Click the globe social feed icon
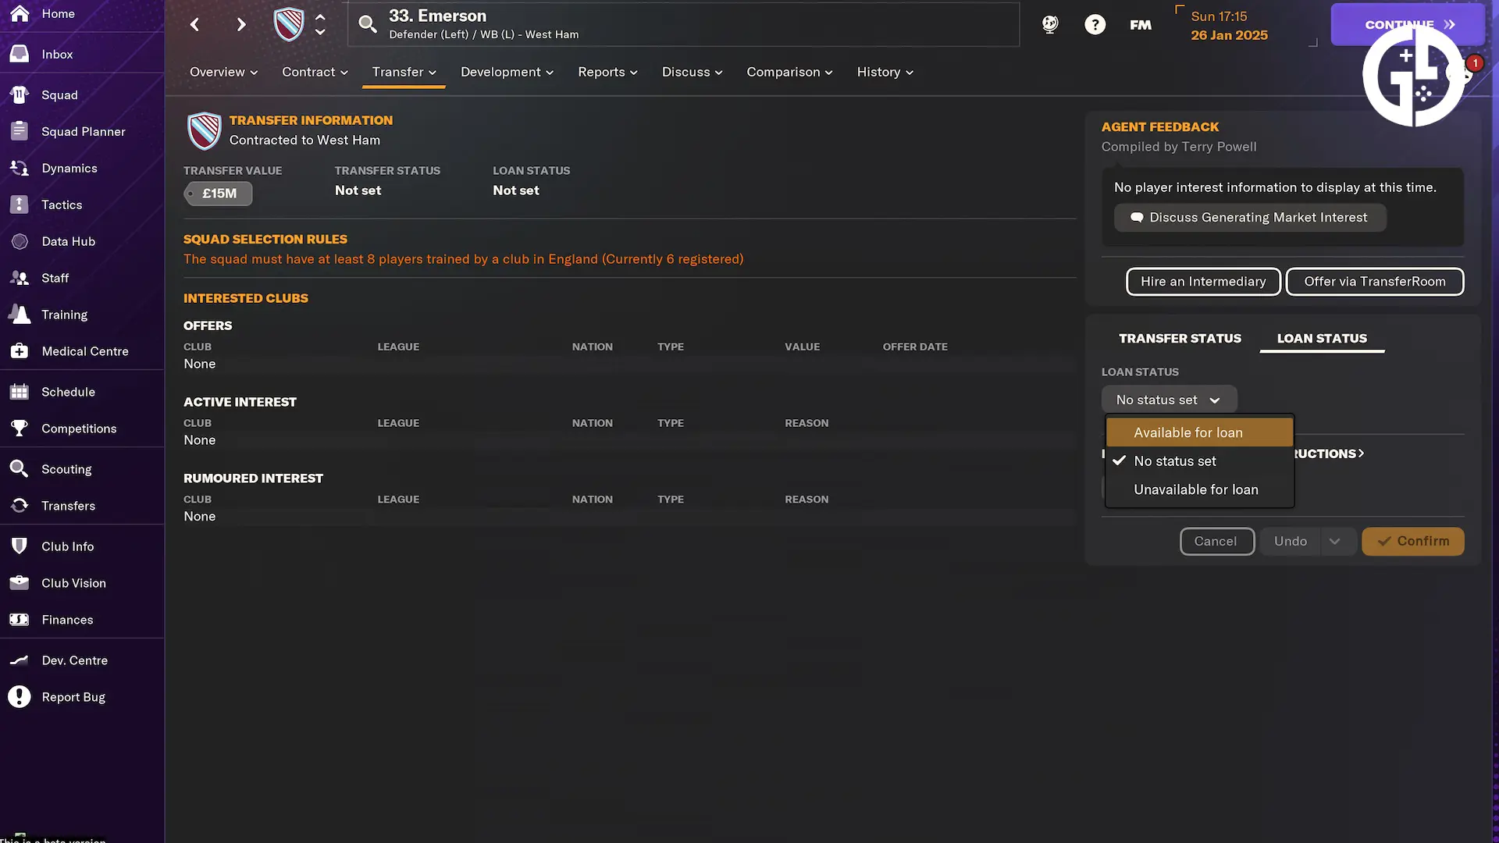 [x=1049, y=24]
